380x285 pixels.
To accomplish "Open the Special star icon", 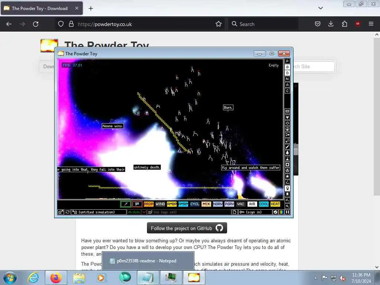I will (287, 176).
